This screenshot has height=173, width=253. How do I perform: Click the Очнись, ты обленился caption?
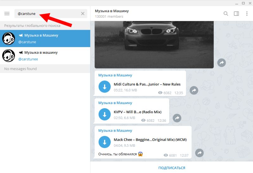(x=117, y=154)
